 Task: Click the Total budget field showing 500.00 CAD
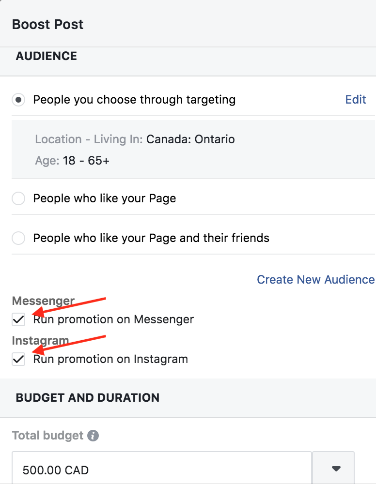click(x=161, y=468)
